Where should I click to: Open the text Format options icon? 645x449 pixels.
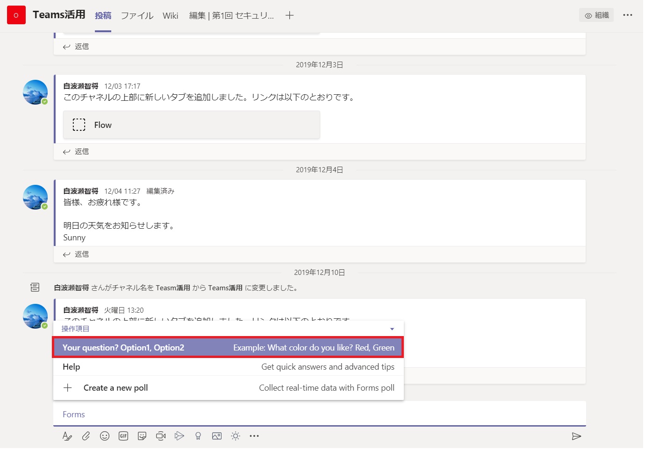pos(67,437)
